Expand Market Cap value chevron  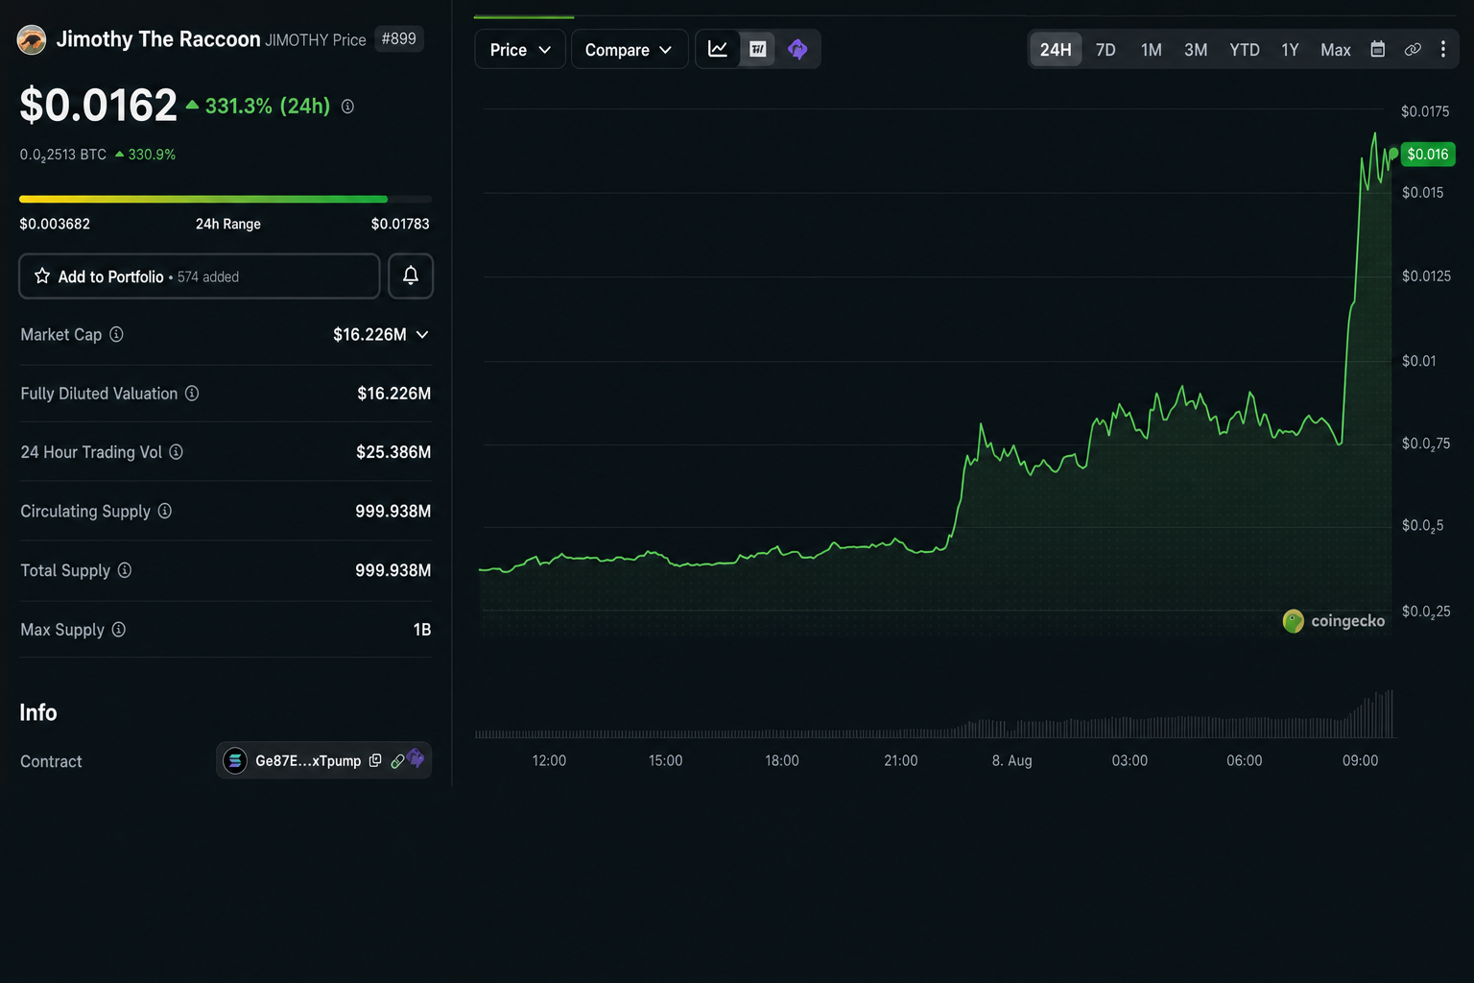pos(422,334)
